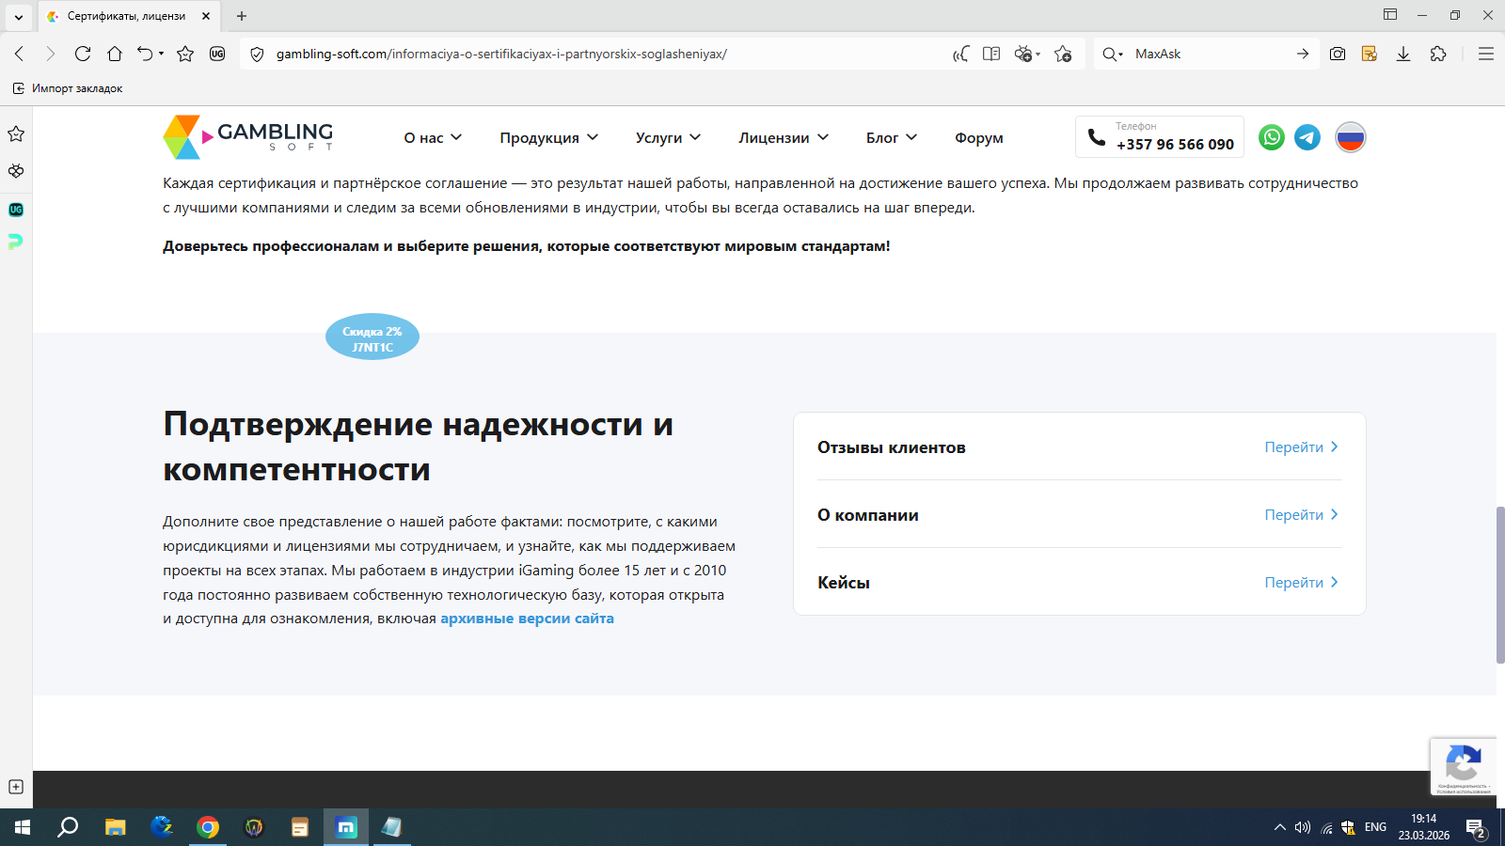Click the Russian flag language selector
Screen dimensions: 1505x846
click(x=1350, y=137)
